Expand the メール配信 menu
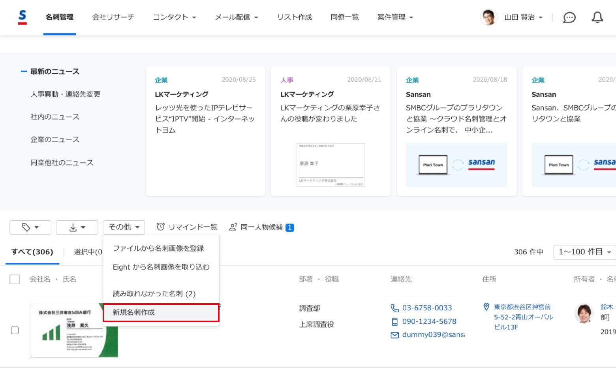616x368 pixels. pos(236,17)
